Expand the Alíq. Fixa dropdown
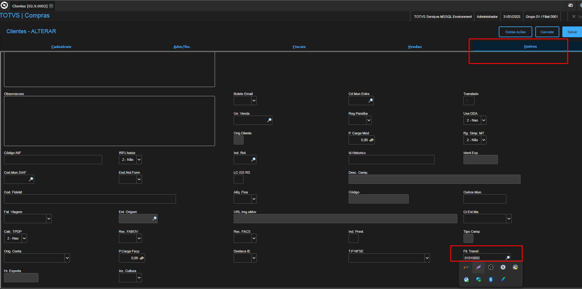Screen dimensions: 582x289 click(x=254, y=199)
